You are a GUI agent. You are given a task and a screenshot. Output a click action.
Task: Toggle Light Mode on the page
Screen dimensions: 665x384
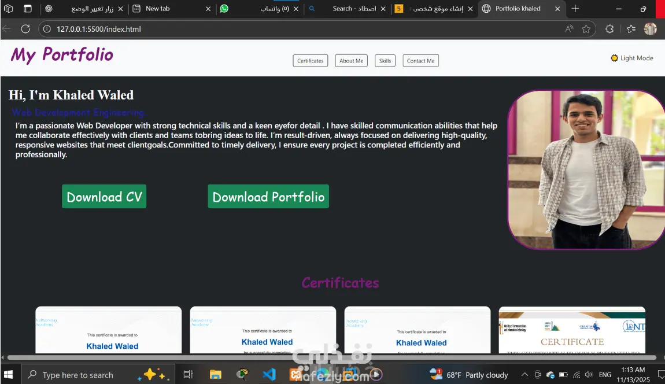[632, 58]
